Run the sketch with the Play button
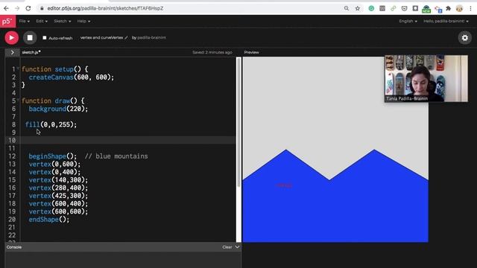The width and height of the screenshot is (477, 268). coord(12,38)
